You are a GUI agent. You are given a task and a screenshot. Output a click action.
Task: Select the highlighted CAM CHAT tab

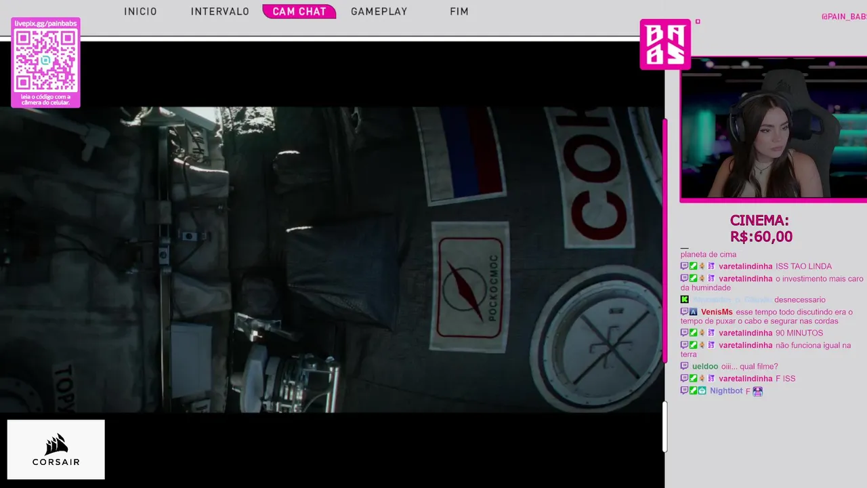(x=299, y=12)
